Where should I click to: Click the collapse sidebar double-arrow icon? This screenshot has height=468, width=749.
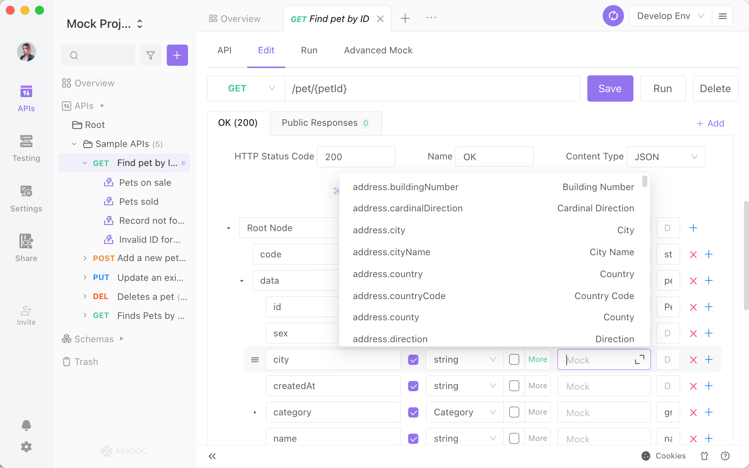pos(212,456)
